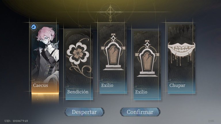Click the Despertar button

tap(84, 112)
